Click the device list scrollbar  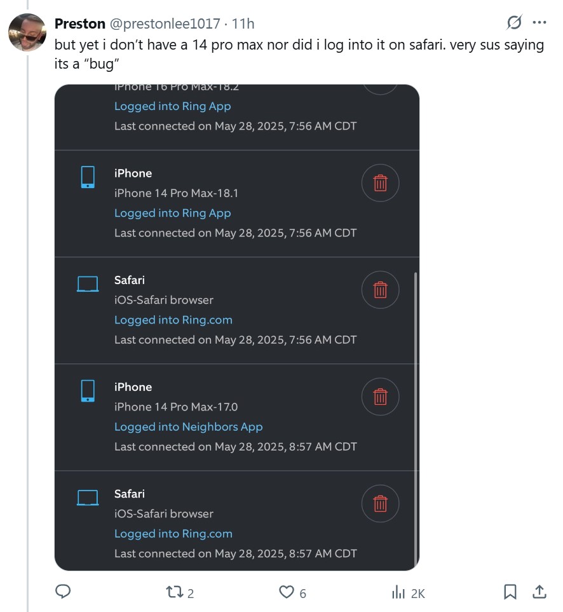click(416, 419)
